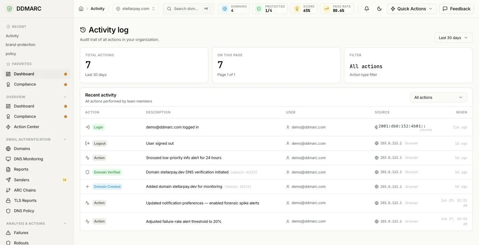This screenshot has height=245, width=479.
Task: Toggle dark mode moon icon
Action: pos(379,9)
